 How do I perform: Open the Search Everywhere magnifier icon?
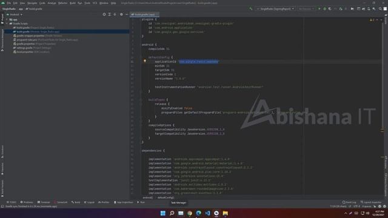pos(380,9)
